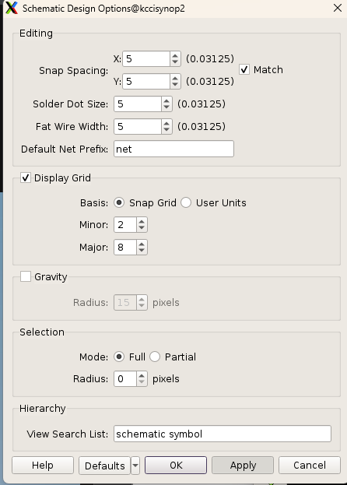This screenshot has width=347, height=485.
Task: Decrease Snap Spacing Y with down arrow
Action: point(175,85)
